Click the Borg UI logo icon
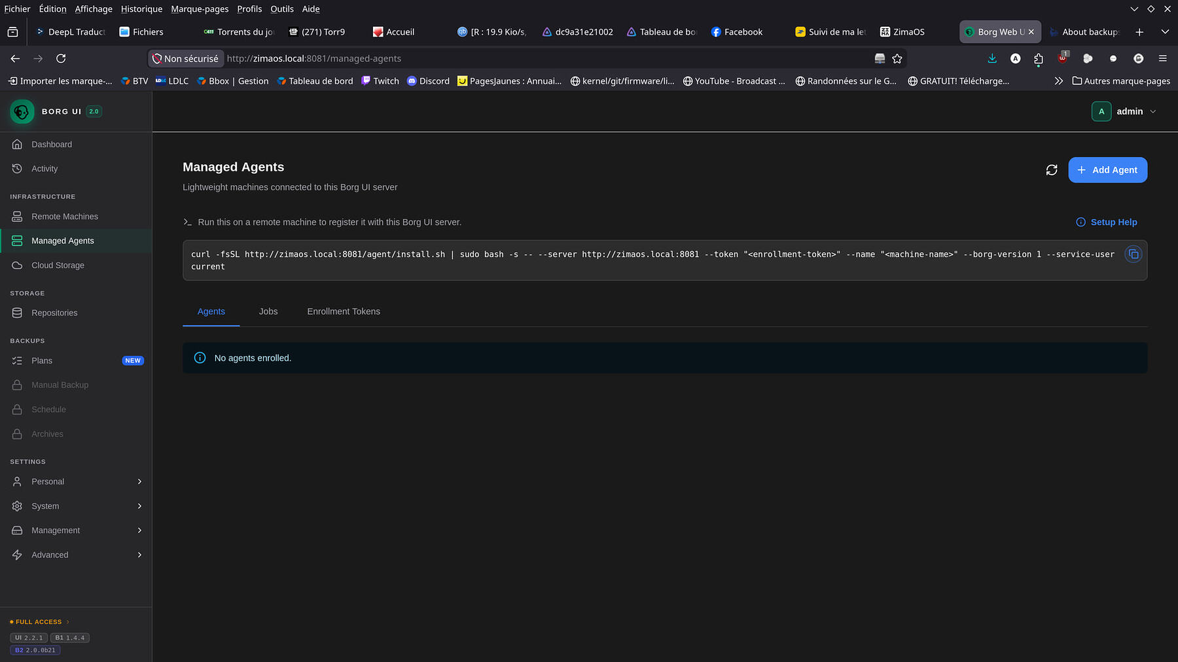Screen dimensions: 1178x662 (x=22, y=112)
